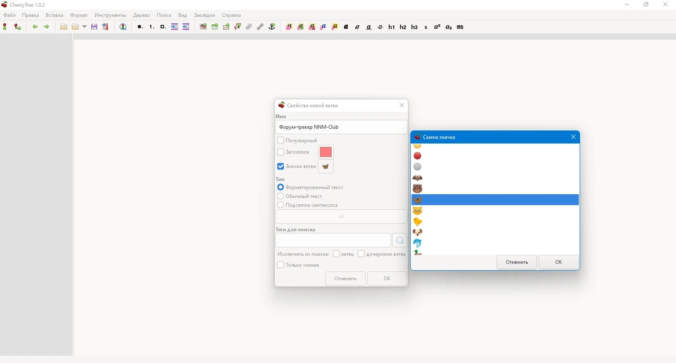Click the new window folder icon in toolbar

tap(64, 27)
